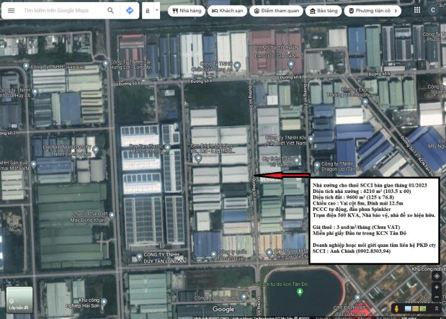Toggle map layer via Lớp bản đồ thumbnail
The width and height of the screenshot is (446, 319).
pos(19,299)
